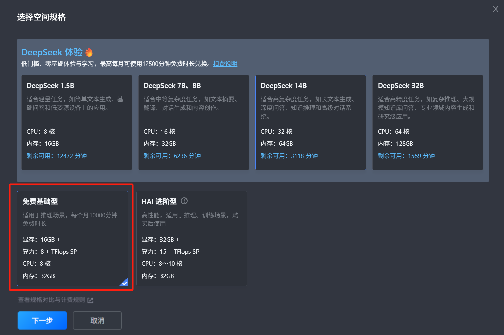Click 剩余可用：6236 分钟 text
Screen dimensions: 504x335
pos(172,156)
